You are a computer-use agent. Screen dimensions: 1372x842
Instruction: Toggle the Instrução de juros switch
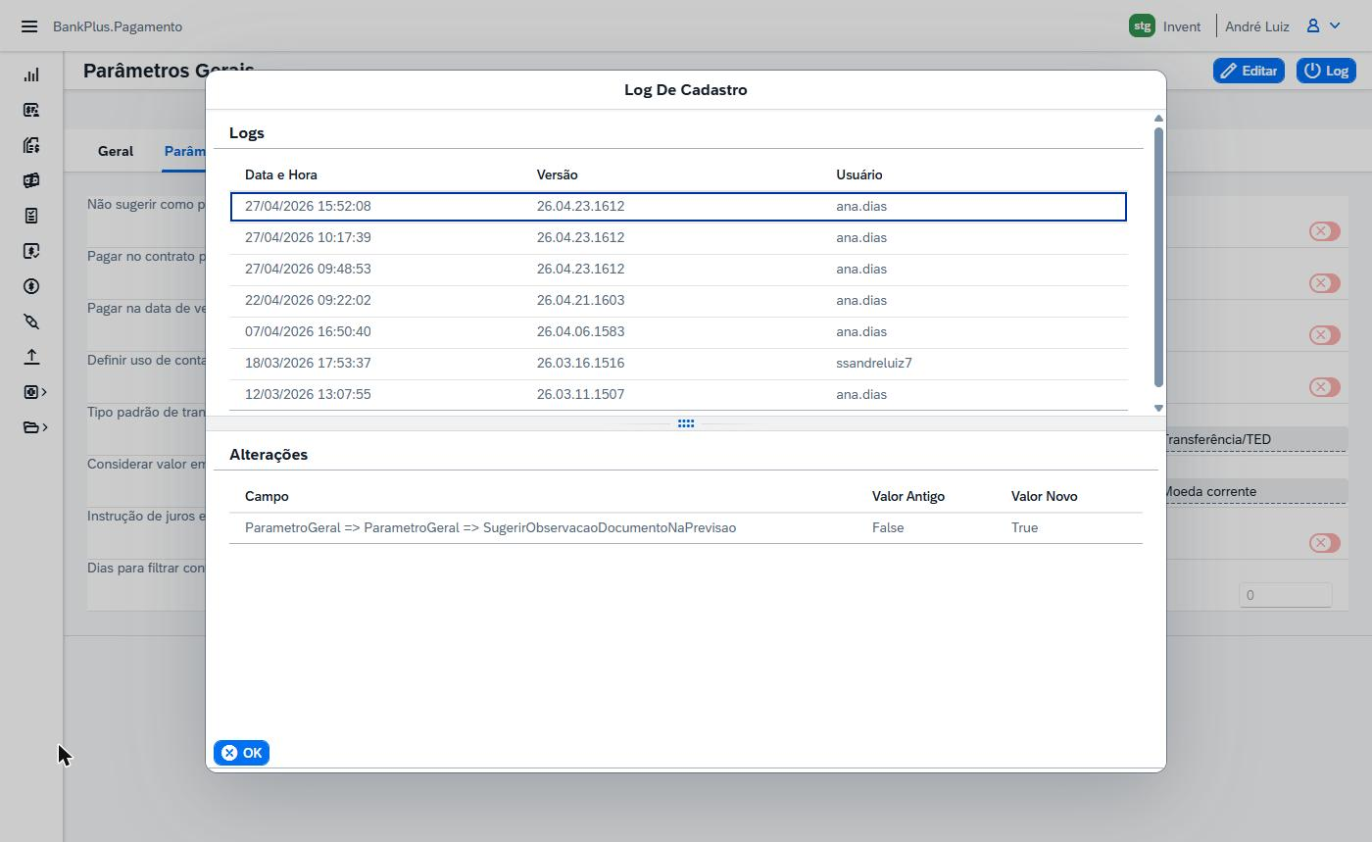(1324, 543)
